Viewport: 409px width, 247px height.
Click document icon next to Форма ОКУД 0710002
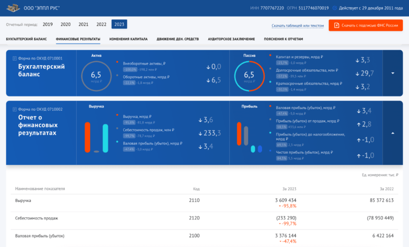[14, 109]
